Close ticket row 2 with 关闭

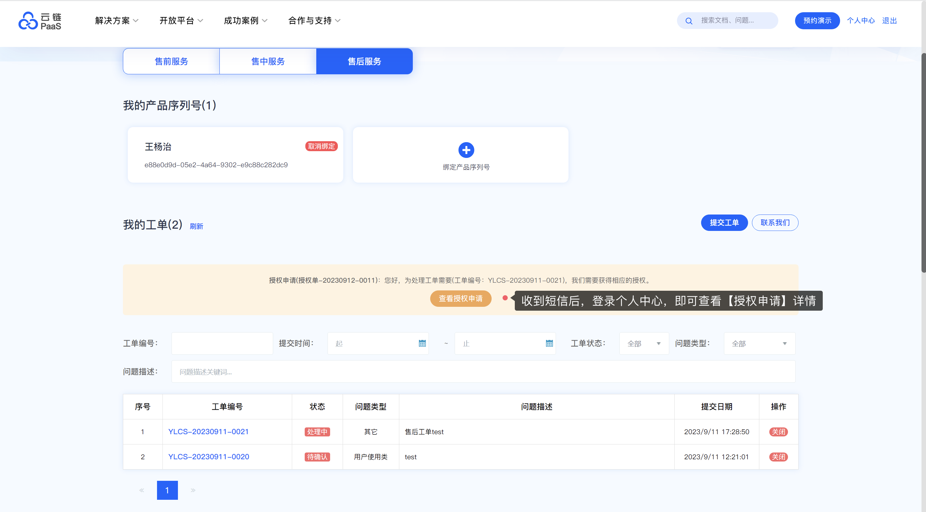point(778,457)
